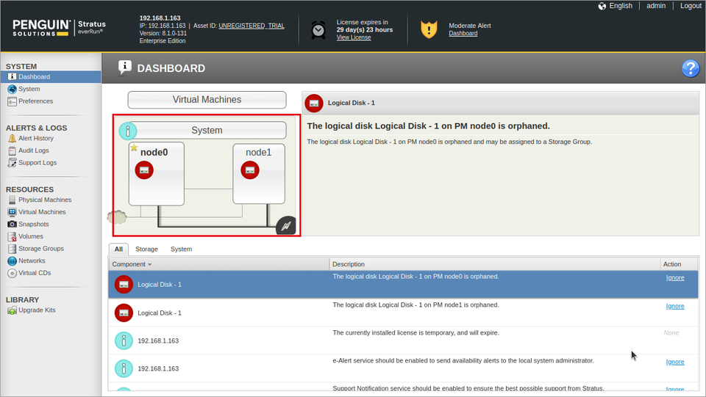
Task: Select the temporary license alert description
Action: 416,332
